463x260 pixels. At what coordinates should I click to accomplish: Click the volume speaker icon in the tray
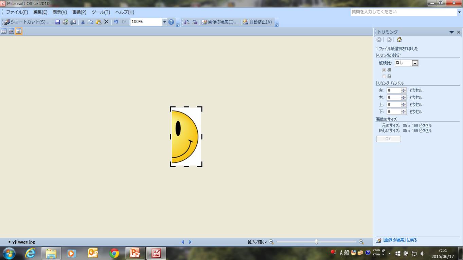423,253
